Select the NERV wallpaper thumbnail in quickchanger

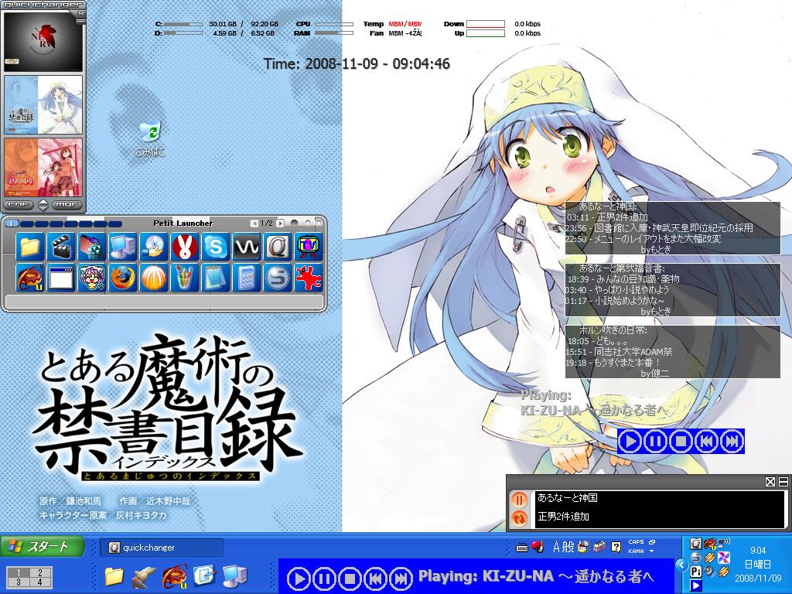click(x=43, y=43)
